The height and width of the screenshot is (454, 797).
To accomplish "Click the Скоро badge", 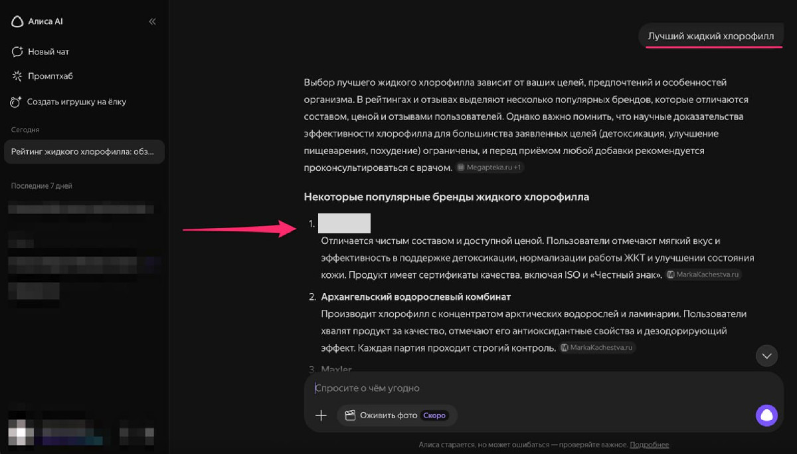I will pyautogui.click(x=435, y=415).
